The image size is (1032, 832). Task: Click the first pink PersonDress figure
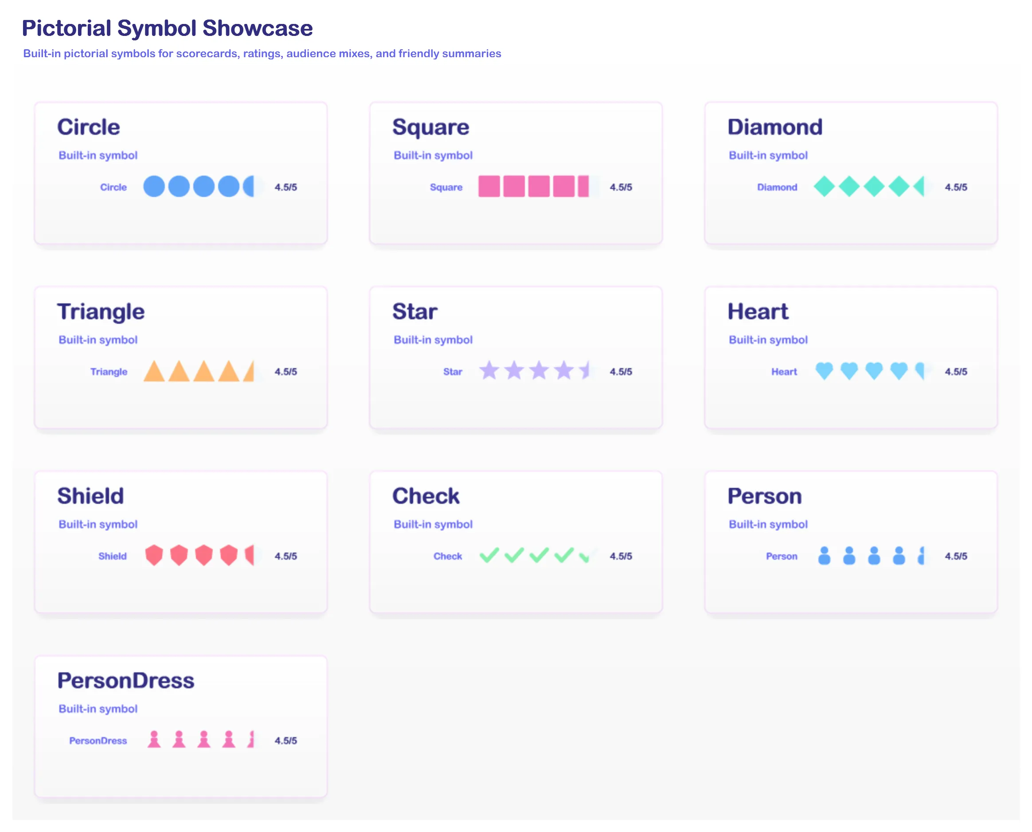coord(154,739)
